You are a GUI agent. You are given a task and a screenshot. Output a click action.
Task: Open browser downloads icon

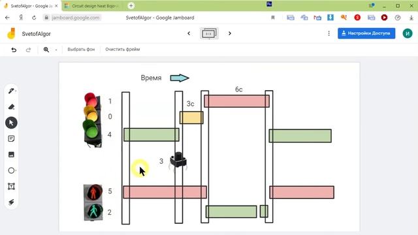click(411, 18)
